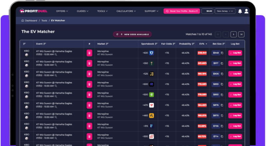Click the 238.94% EV badge
The height and width of the screenshot is (146, 266).
[x=202, y=53]
